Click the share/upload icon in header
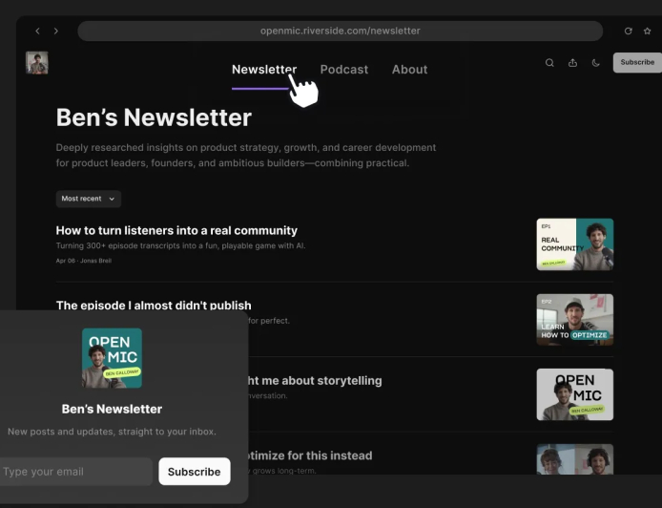662x508 pixels. coord(572,63)
